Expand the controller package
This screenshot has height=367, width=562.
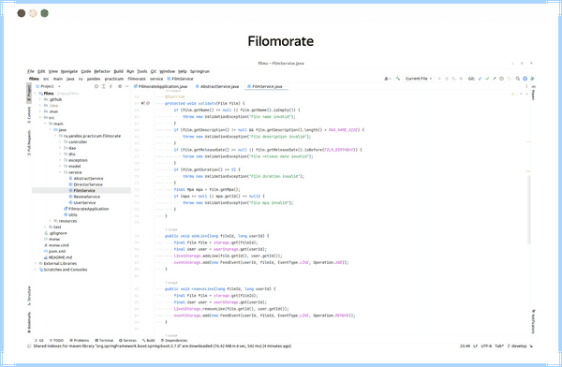60,142
